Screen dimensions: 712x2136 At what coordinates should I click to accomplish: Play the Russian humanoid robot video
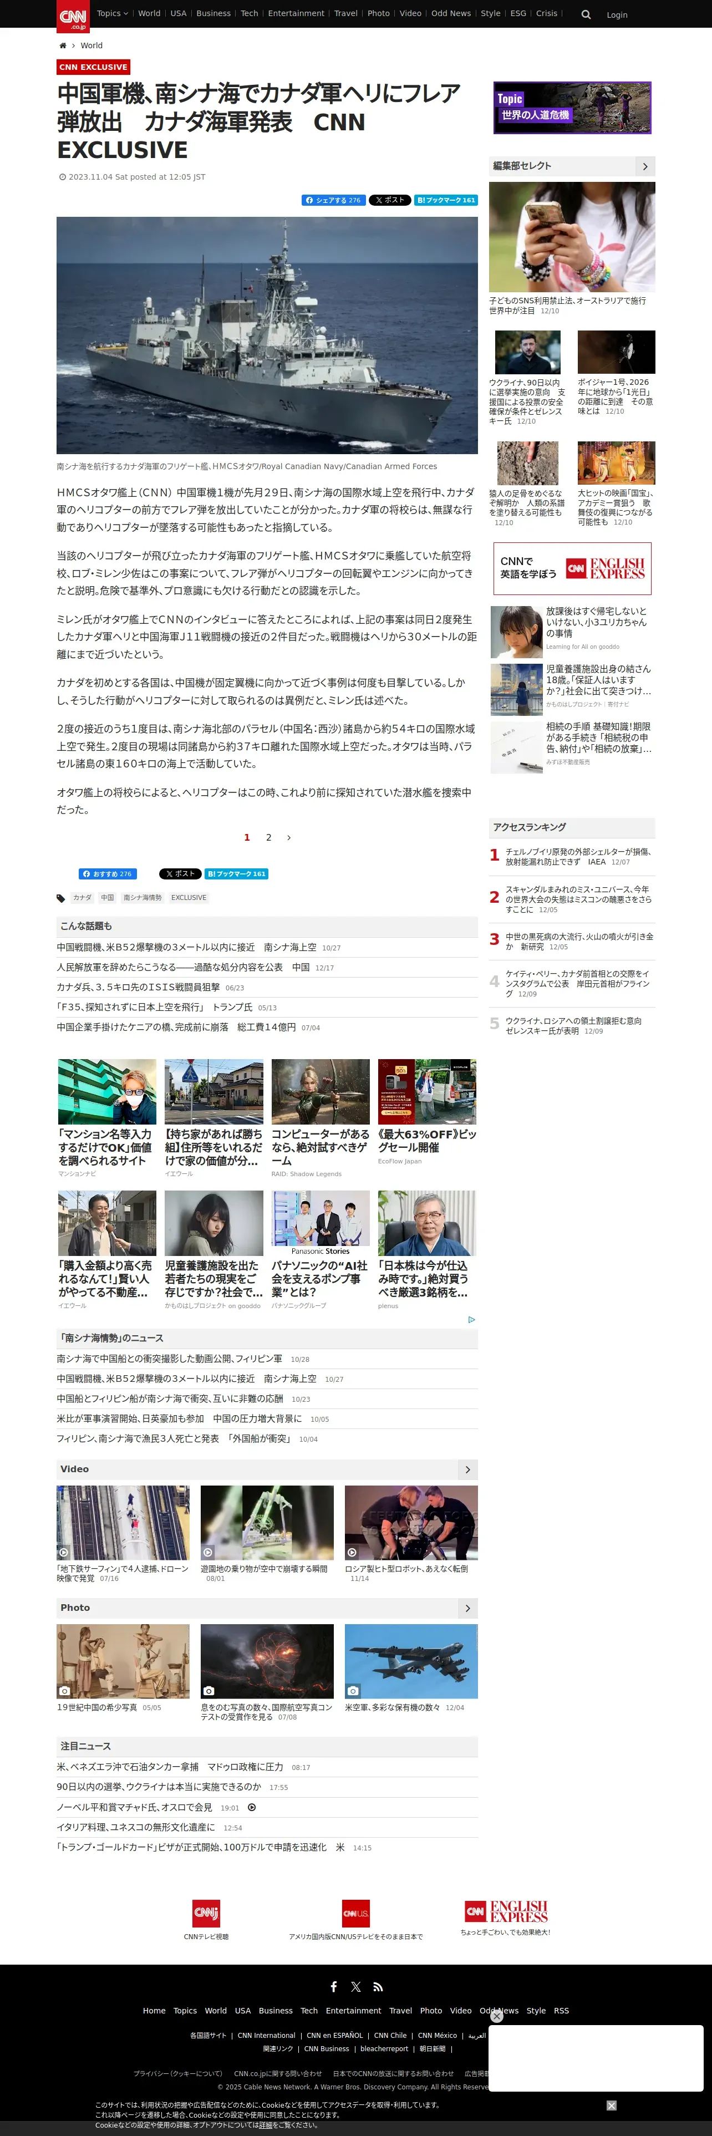411,1523
